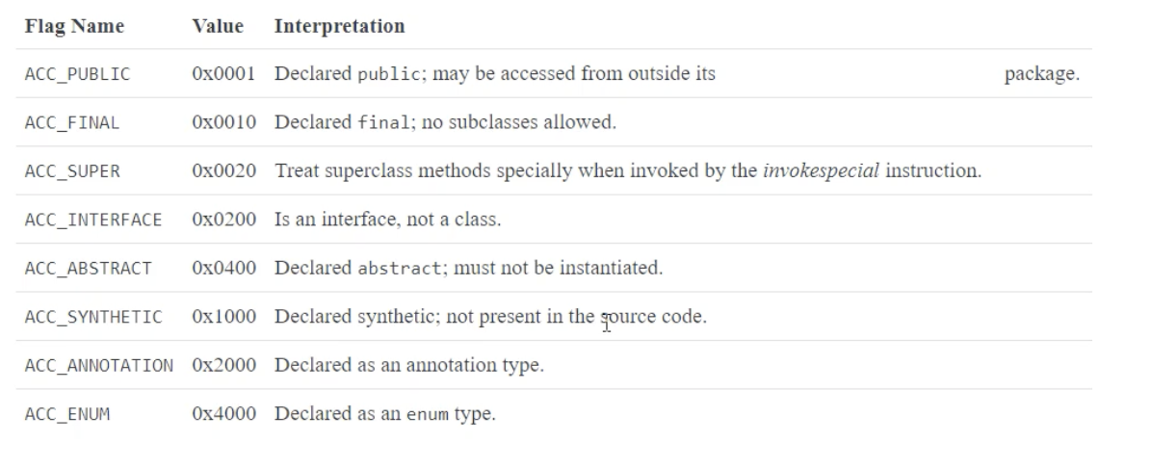Select the ACC_PUBLIC flag name
Screen dimensions: 1150x468
point(77,74)
